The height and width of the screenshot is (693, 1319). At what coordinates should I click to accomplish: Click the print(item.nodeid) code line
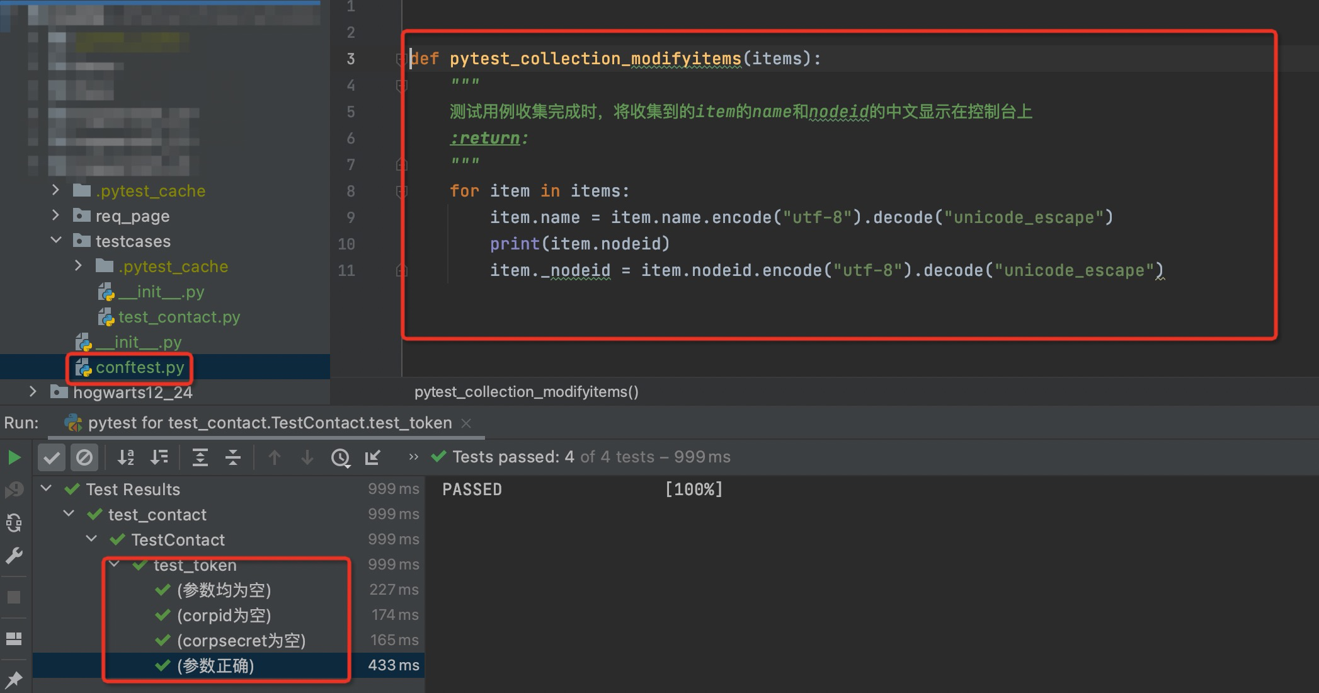point(580,244)
